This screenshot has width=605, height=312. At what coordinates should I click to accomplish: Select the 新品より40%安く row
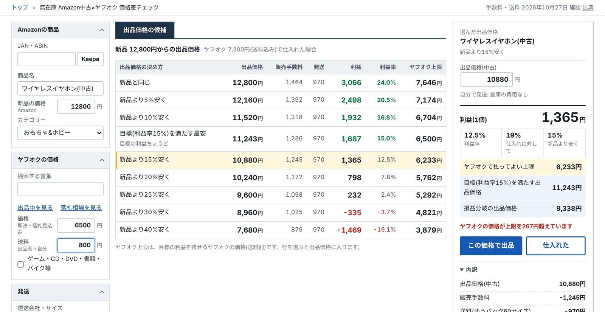pyautogui.click(x=281, y=230)
